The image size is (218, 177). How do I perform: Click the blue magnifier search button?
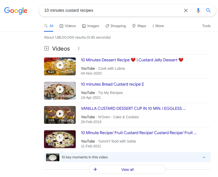pos(208,10)
